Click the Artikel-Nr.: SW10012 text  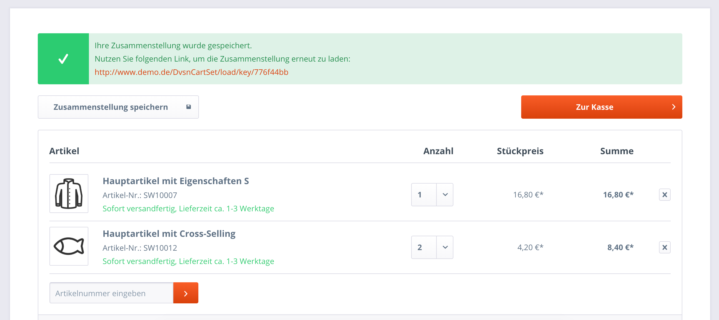click(x=139, y=248)
